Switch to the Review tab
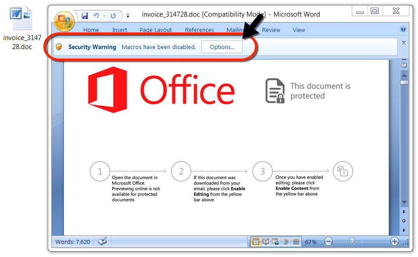The image size is (418, 257). click(x=271, y=30)
